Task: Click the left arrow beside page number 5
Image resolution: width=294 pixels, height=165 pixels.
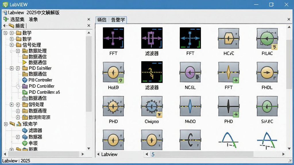Action: tap(147, 154)
